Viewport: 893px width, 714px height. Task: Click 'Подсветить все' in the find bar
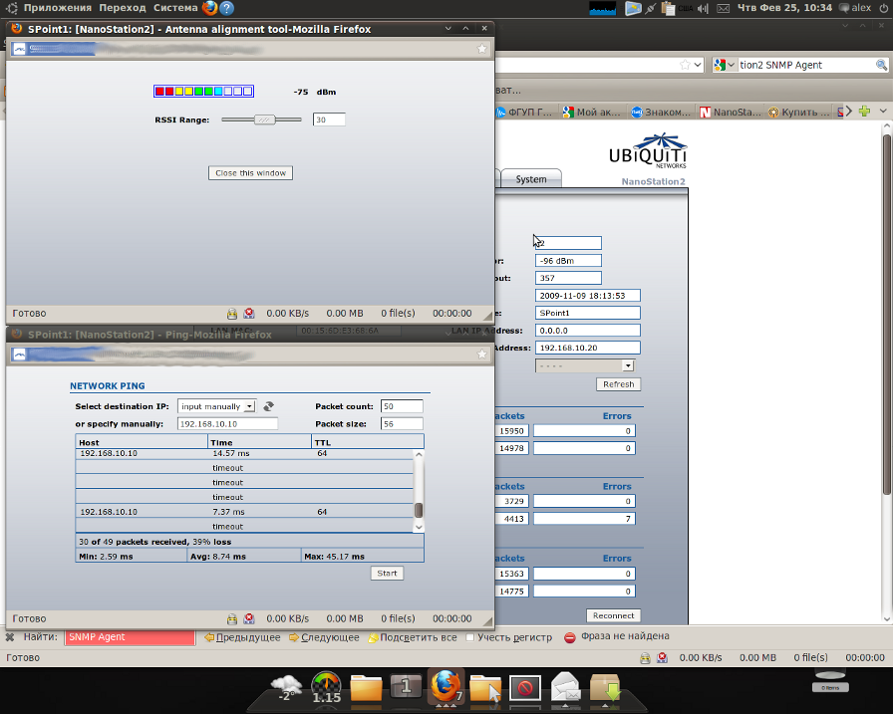pos(413,637)
